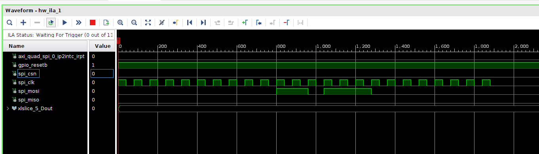Click the red trigger marker on timeline
The width and height of the screenshot is (539, 154).
tap(119, 41)
